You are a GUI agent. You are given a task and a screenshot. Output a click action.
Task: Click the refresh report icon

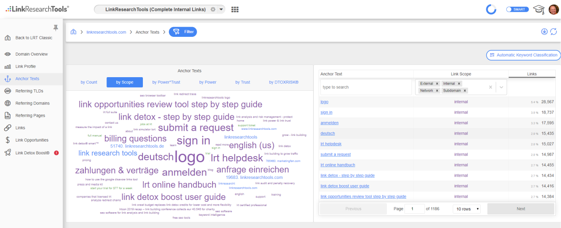pyautogui.click(x=554, y=32)
